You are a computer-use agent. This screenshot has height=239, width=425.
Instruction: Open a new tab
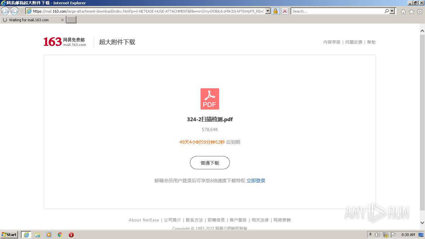point(71,20)
